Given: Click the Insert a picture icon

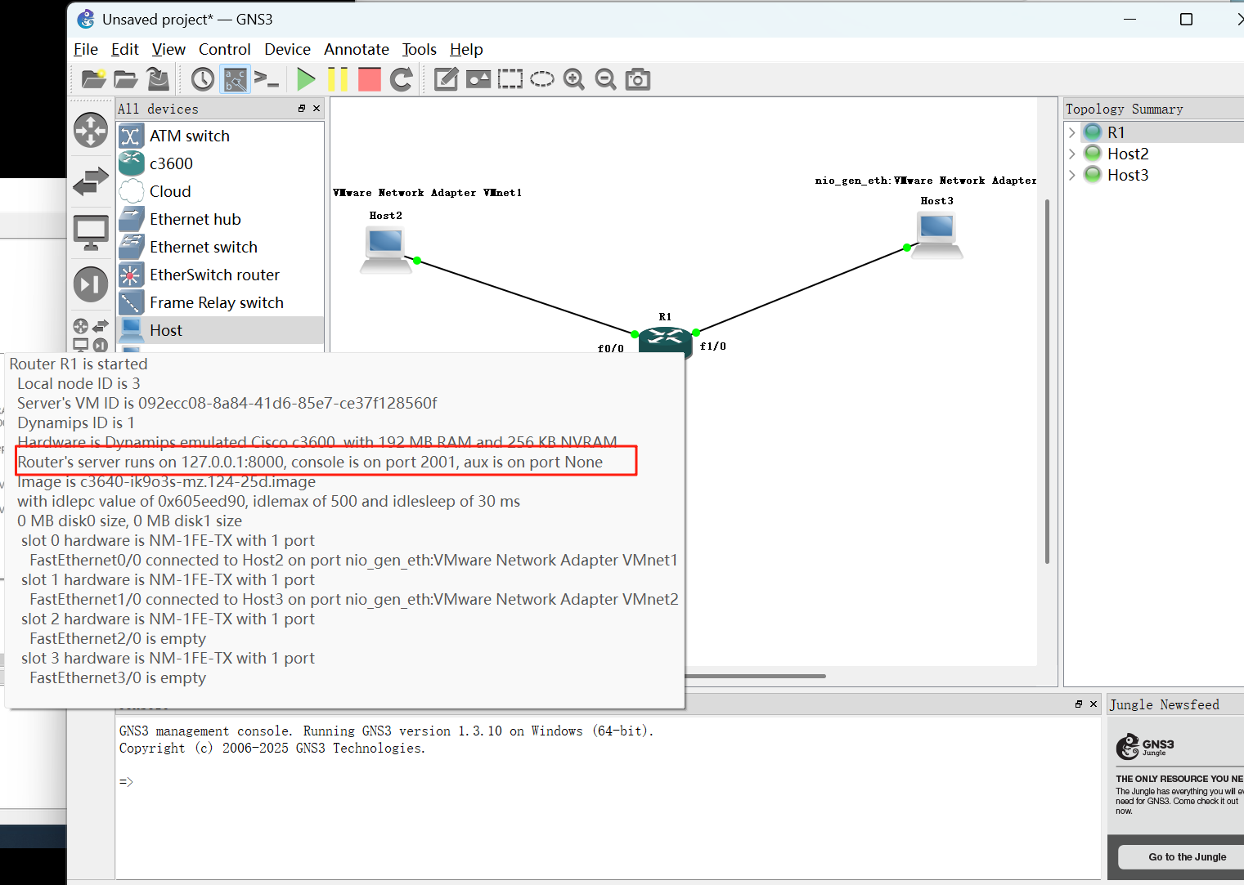Looking at the screenshot, I should [x=478, y=79].
